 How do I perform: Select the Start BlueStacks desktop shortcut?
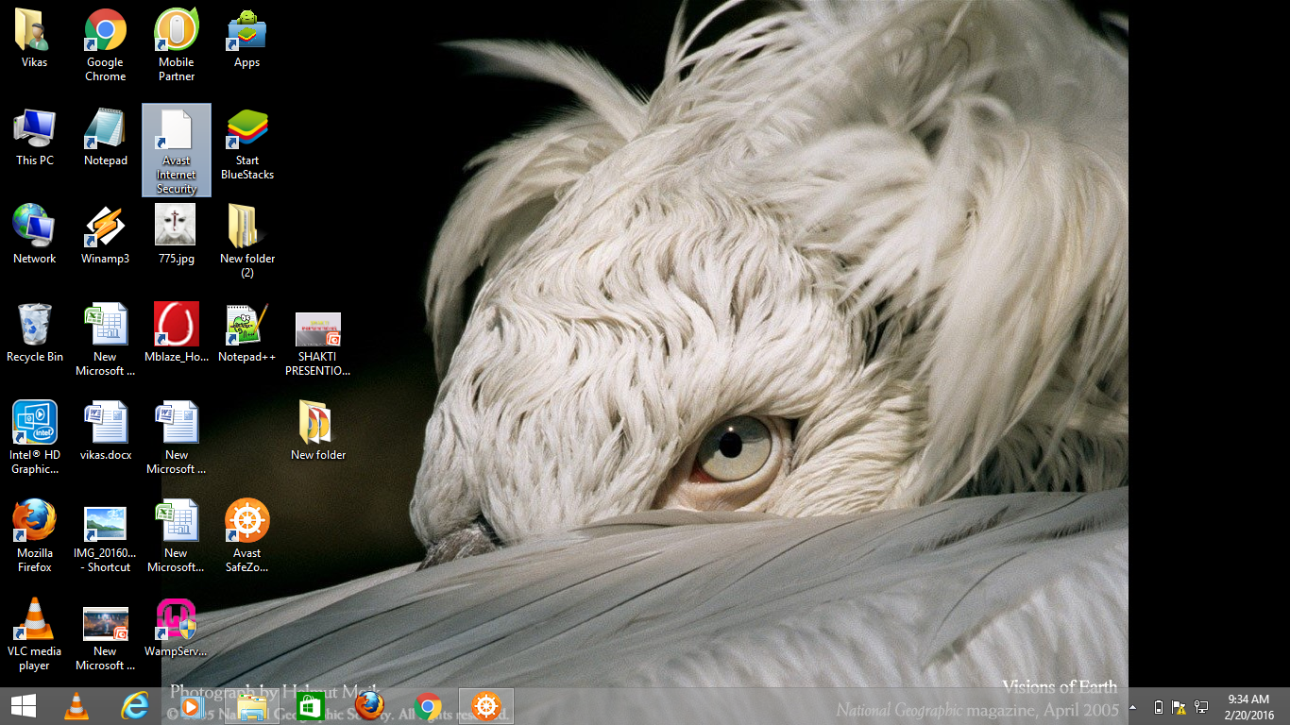point(247,143)
